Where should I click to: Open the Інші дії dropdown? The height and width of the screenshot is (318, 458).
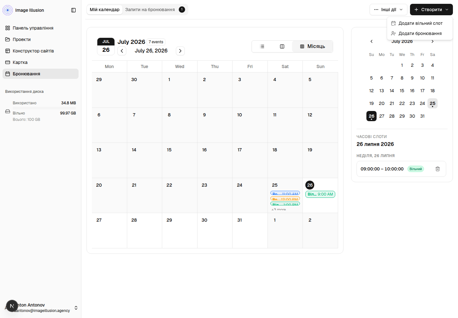[388, 10]
